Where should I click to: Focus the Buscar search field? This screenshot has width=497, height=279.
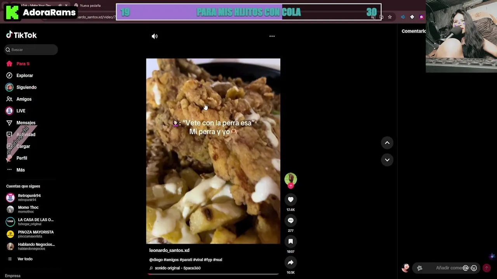(x=31, y=50)
